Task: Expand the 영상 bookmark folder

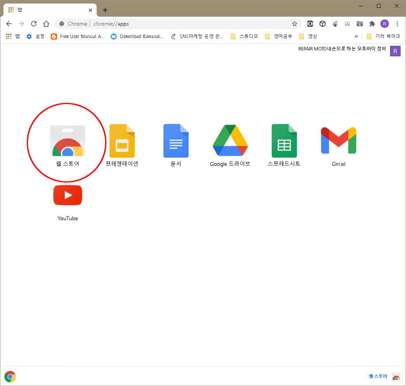Action: click(308, 36)
